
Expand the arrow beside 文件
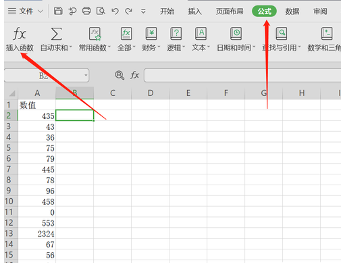click(41, 11)
